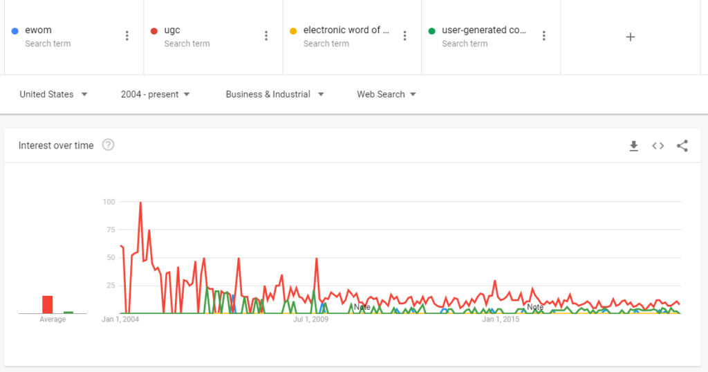Open the embed code icon
Viewport: 708px width, 372px height.
pyautogui.click(x=658, y=146)
